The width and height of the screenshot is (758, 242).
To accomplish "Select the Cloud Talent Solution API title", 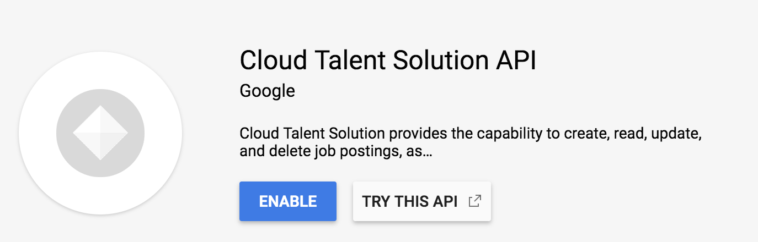I will (x=388, y=60).
